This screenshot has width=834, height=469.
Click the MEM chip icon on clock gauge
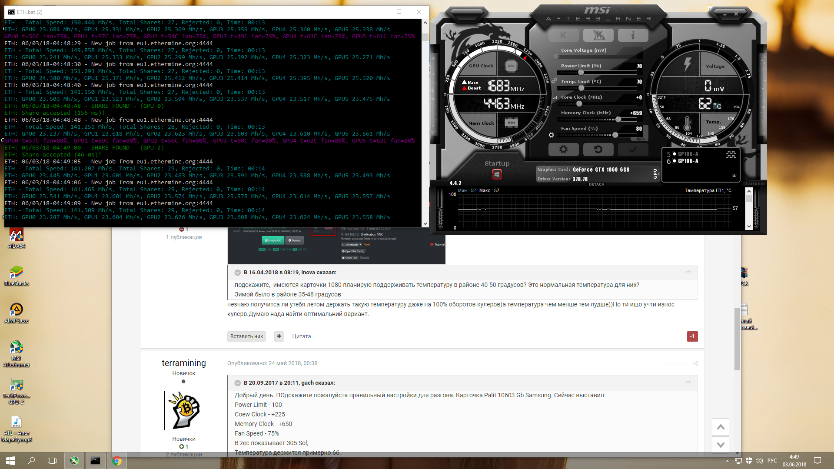511,123
